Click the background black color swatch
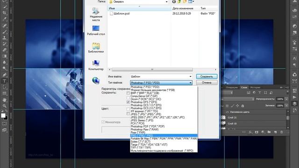This screenshot has width=299, height=168. (6, 118)
